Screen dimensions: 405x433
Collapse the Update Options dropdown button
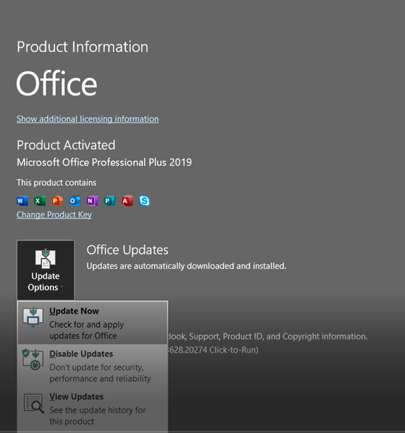45,270
